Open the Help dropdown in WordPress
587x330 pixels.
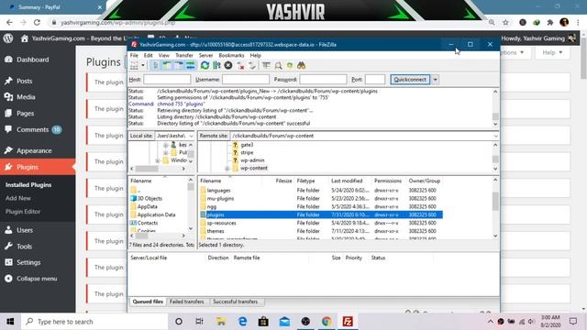point(552,52)
